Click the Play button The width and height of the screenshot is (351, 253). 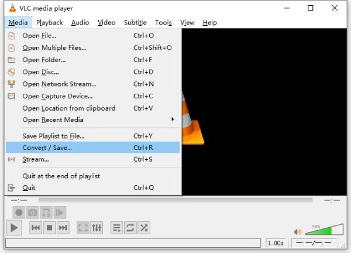(x=14, y=228)
